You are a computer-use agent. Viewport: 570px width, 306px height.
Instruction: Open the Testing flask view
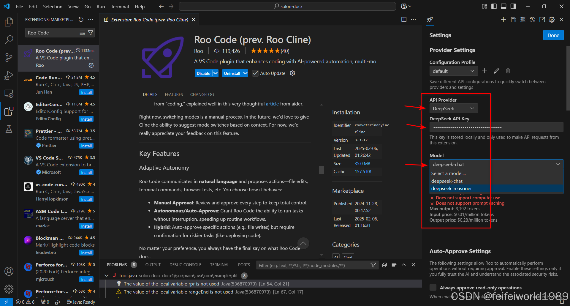[9, 129]
